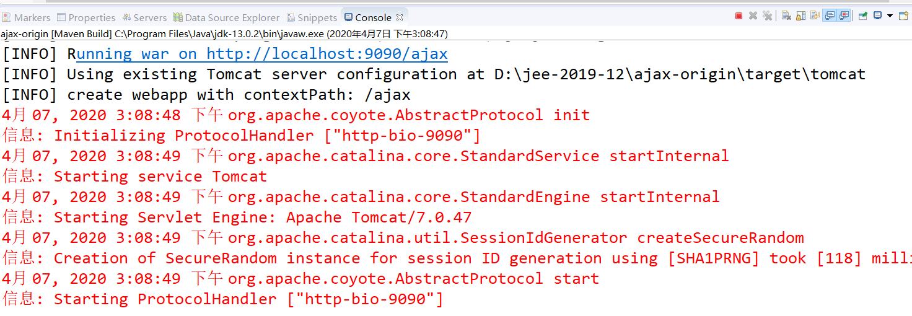This screenshot has width=912, height=316.
Task: Toggle Show Console When Standard Out Changes
Action: (829, 15)
